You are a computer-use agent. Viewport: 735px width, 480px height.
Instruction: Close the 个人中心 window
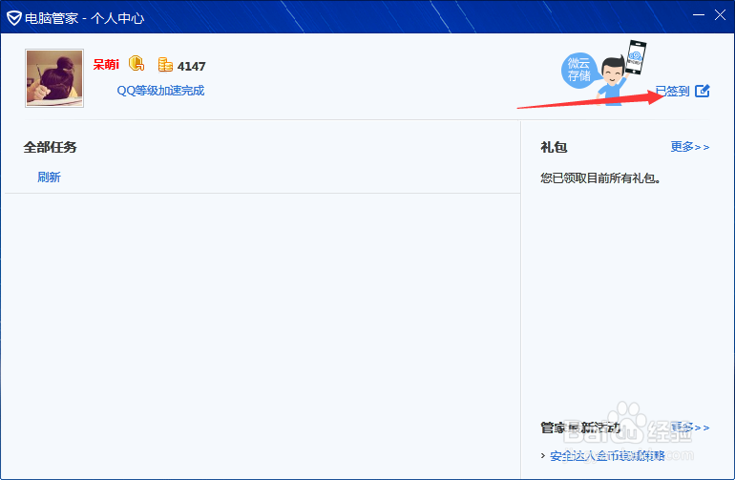pyautogui.click(x=720, y=15)
